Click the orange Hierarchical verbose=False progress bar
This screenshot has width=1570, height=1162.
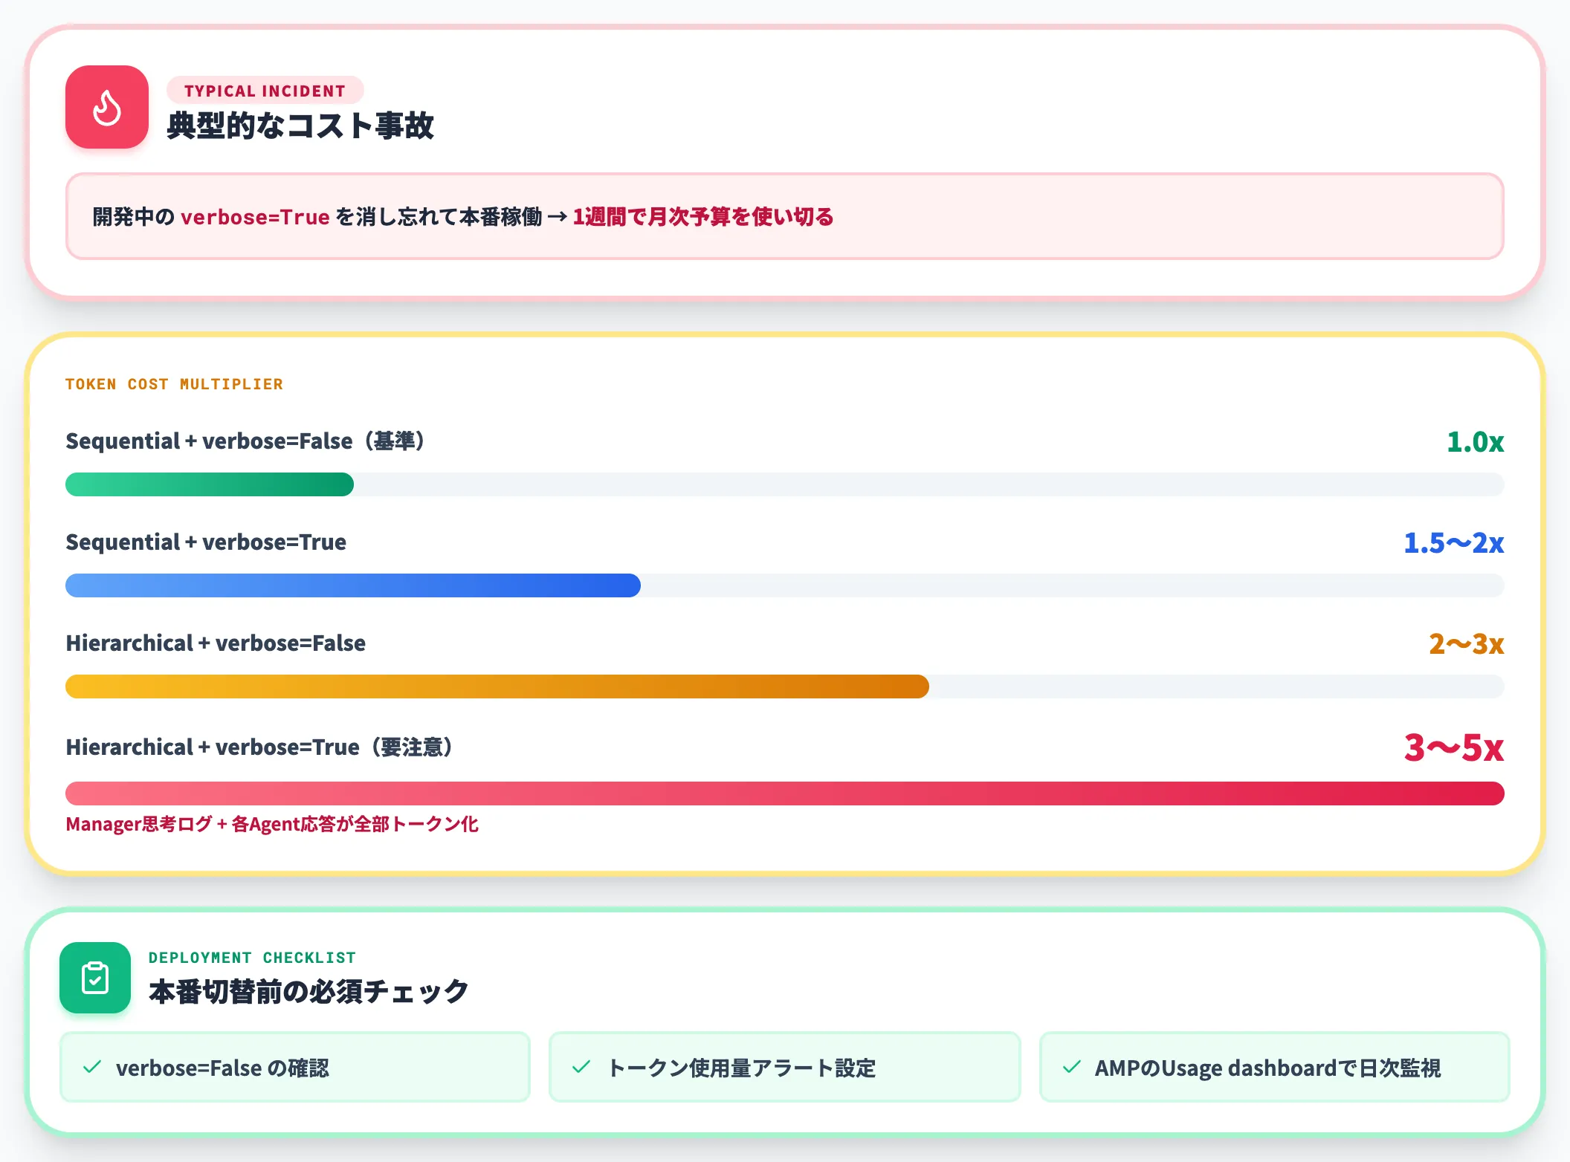point(497,687)
